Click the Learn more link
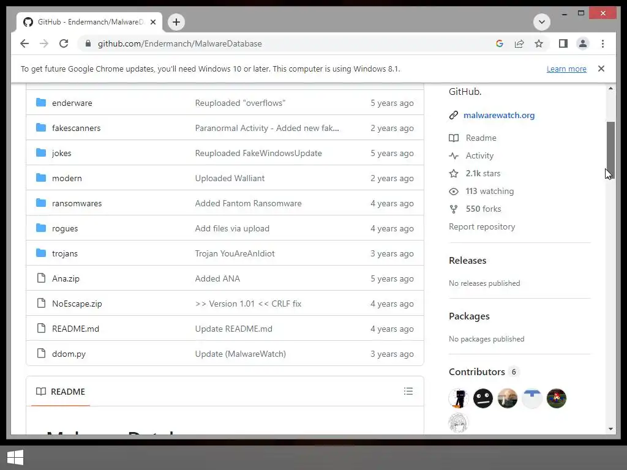 tap(566, 69)
